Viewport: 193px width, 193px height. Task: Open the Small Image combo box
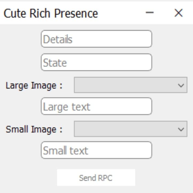pyautogui.click(x=130, y=129)
